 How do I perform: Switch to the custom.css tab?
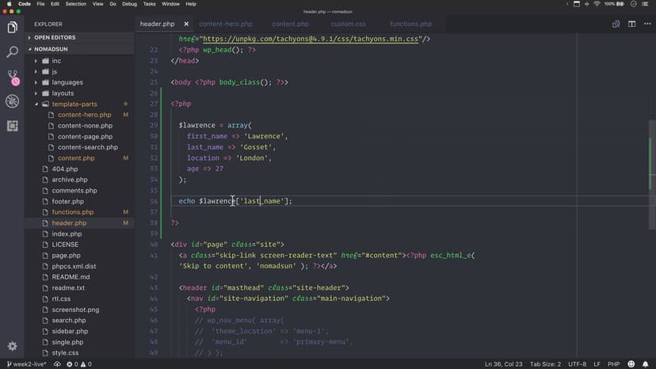(349, 25)
